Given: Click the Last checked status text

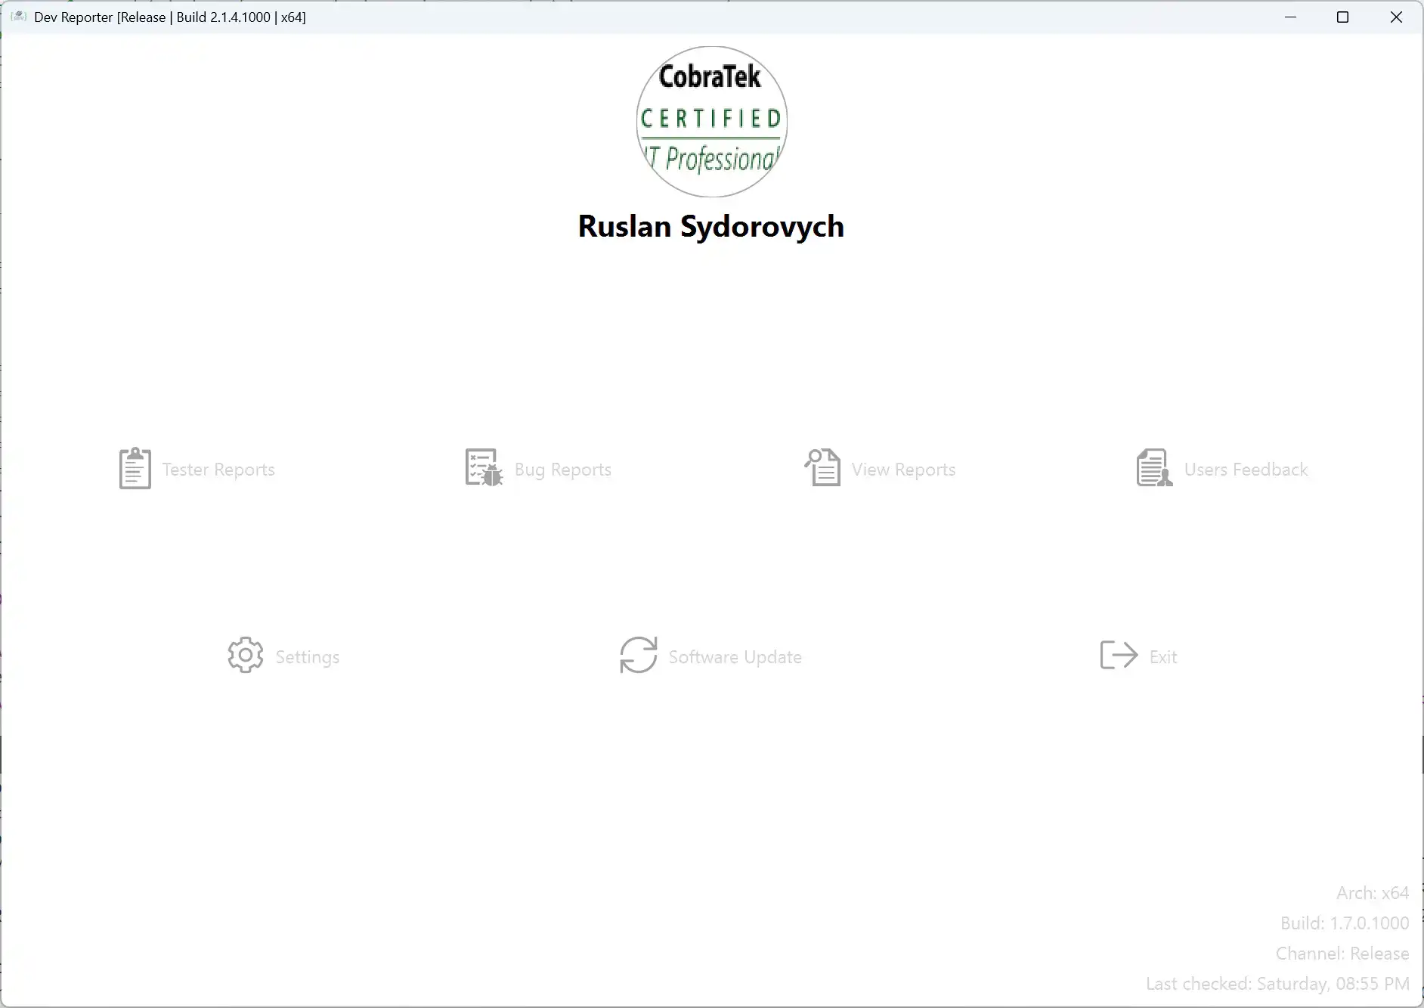Looking at the screenshot, I should click(x=1277, y=984).
